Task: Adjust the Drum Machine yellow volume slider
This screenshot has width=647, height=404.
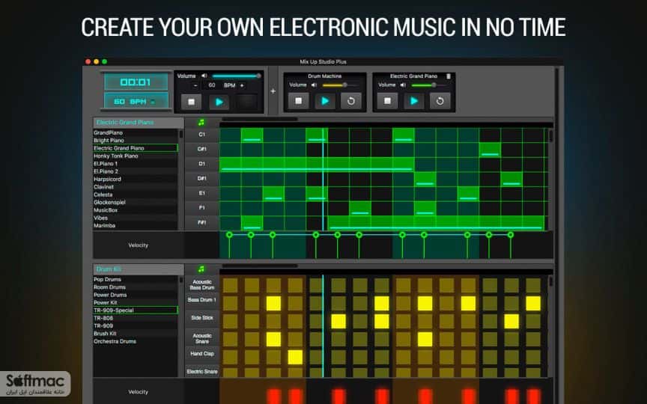Action: pyautogui.click(x=340, y=85)
